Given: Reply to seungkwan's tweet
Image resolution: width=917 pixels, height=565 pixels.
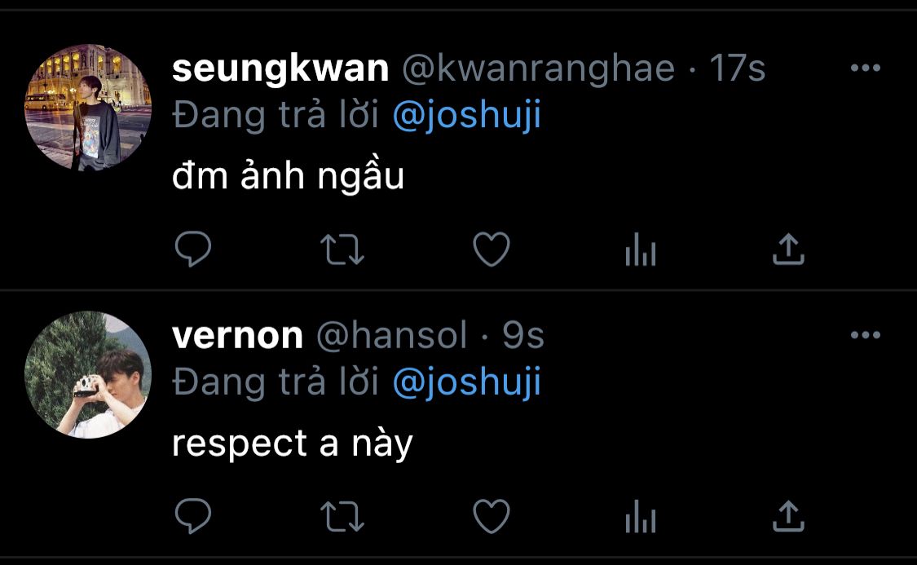Looking at the screenshot, I should tap(193, 249).
